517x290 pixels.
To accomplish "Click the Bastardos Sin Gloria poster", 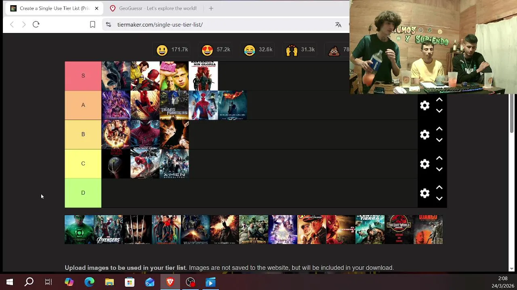I will [203, 76].
